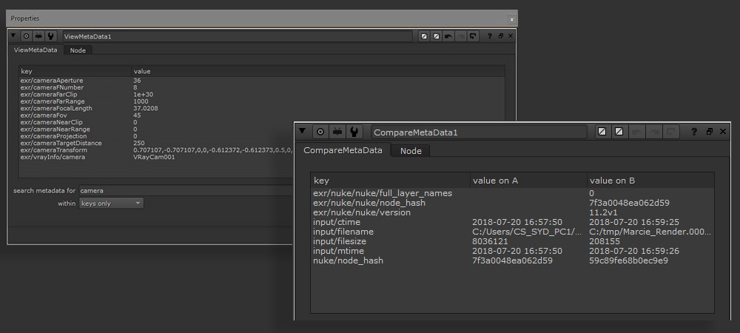The image size is (740, 333).
Task: Click the 59c89fe68b0ec9e9 hash value
Action: pyautogui.click(x=629, y=260)
